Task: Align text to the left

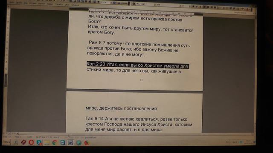Action: pos(205,7)
